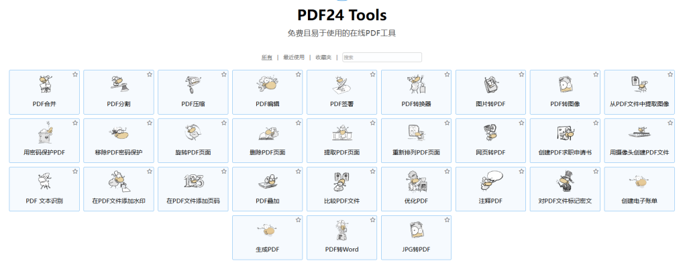Click the 搜索 search input field
Viewport: 687px width, 271px height.
click(x=382, y=58)
